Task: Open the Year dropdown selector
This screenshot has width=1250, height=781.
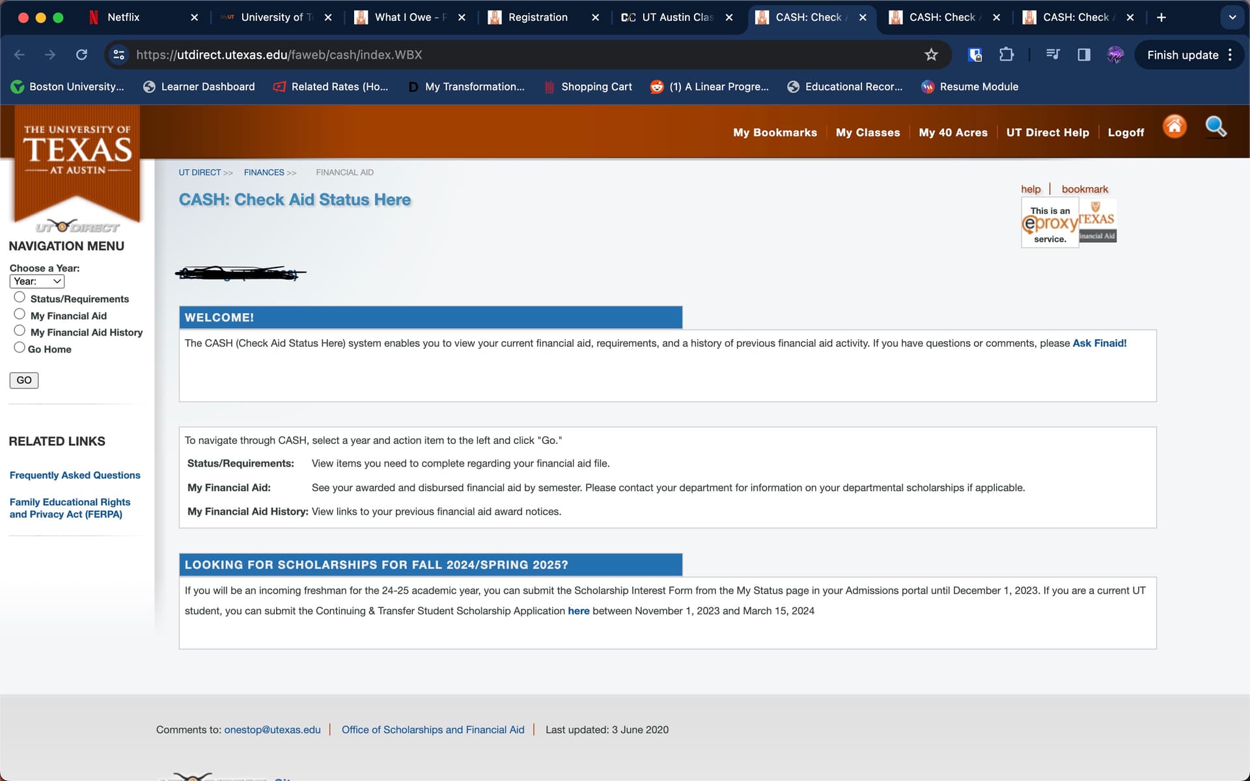Action: (x=37, y=281)
